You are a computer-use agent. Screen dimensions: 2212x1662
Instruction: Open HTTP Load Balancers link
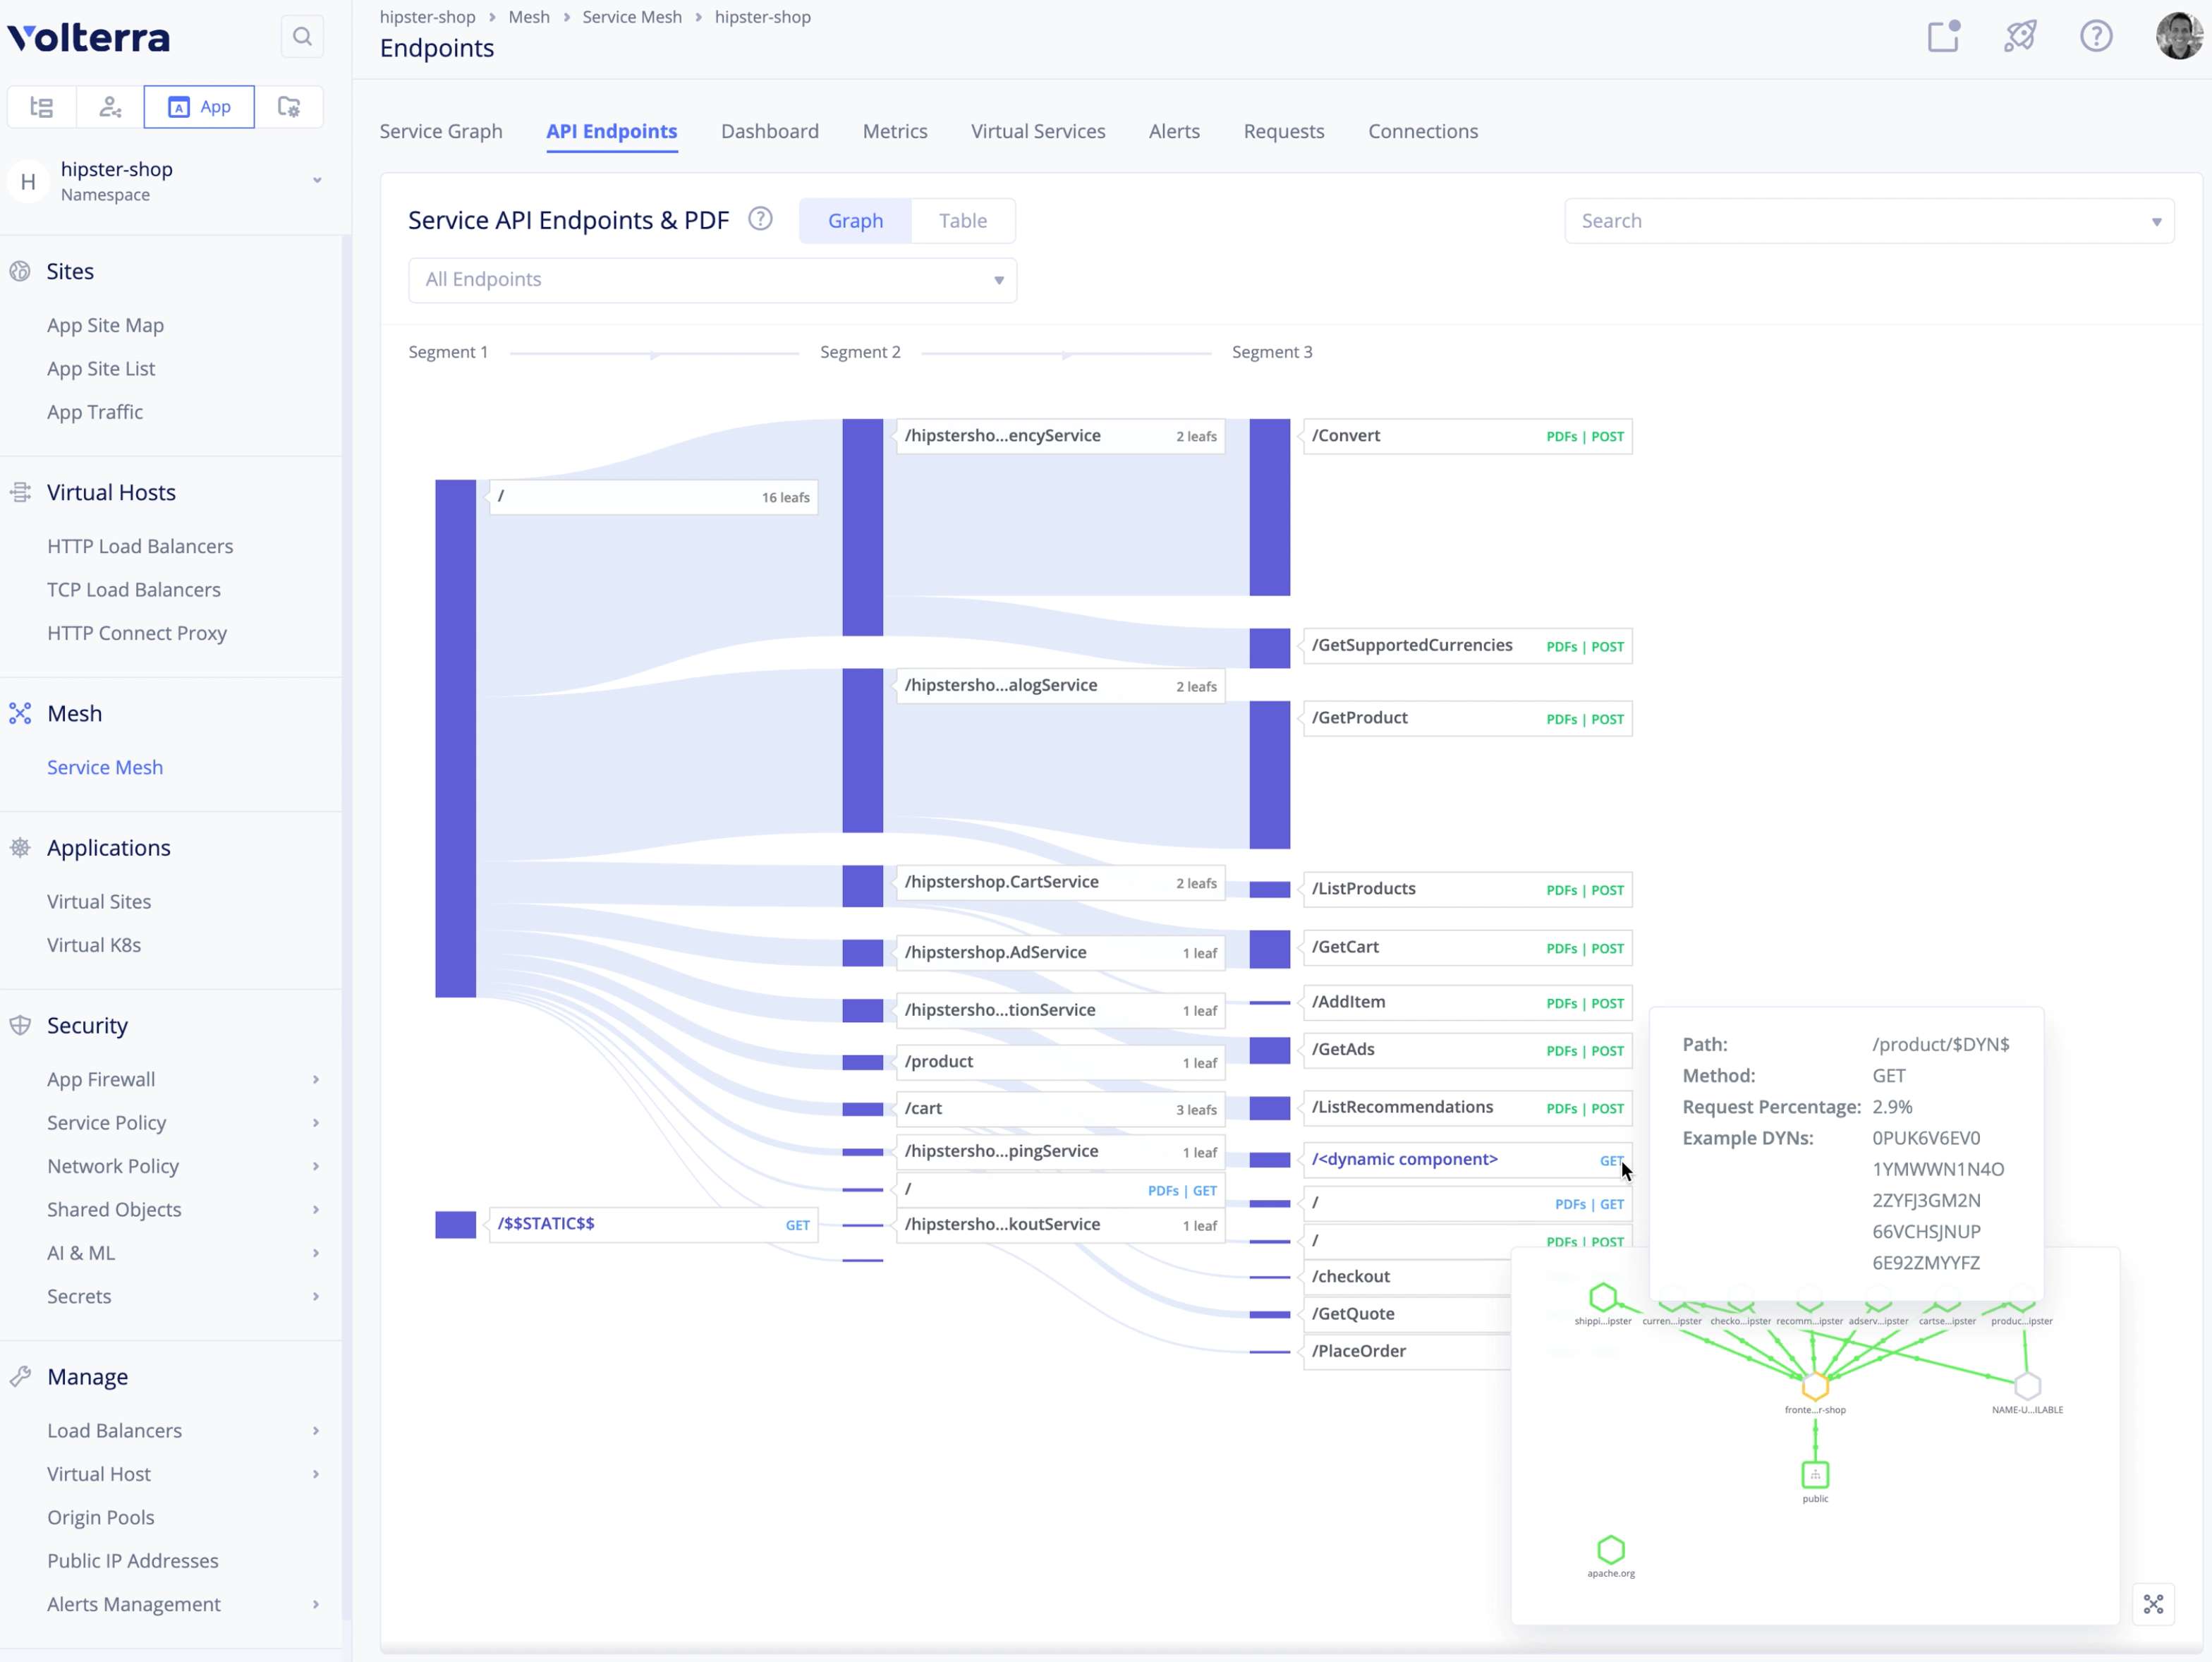140,546
